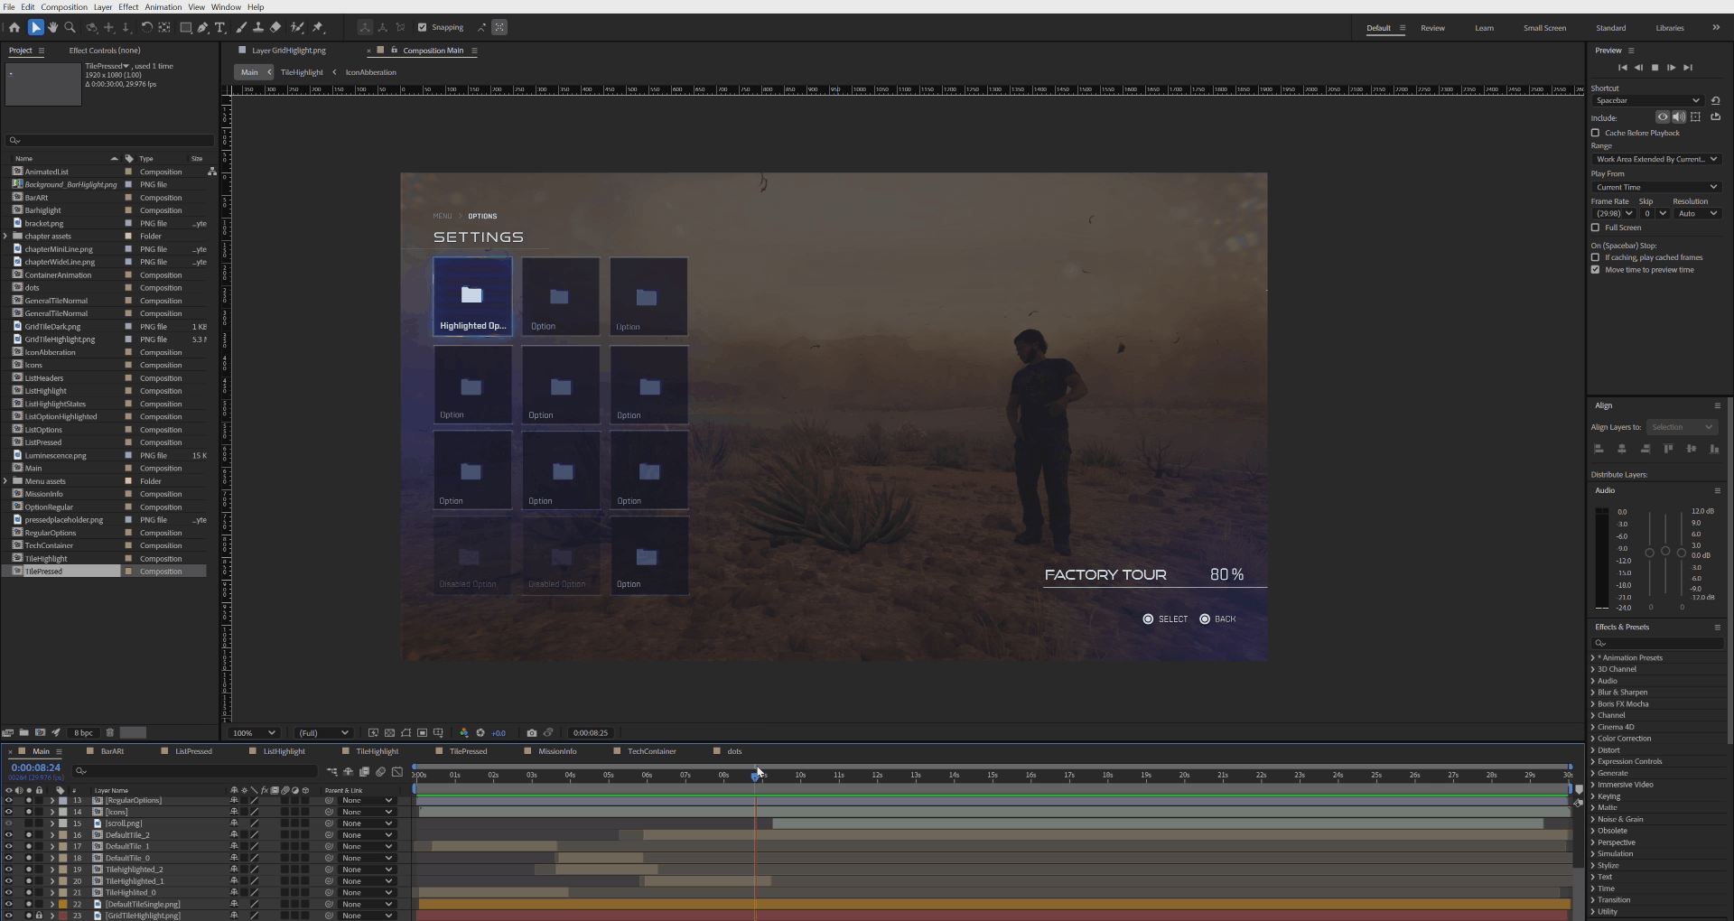Image resolution: width=1734 pixels, height=921 pixels.
Task: Expand the Blur & Sharpen effects category
Action: point(1592,693)
